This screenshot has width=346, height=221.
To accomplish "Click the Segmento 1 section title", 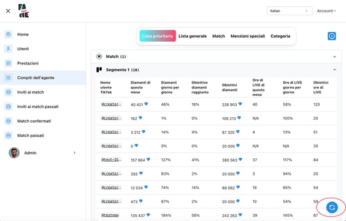I will click(x=123, y=70).
